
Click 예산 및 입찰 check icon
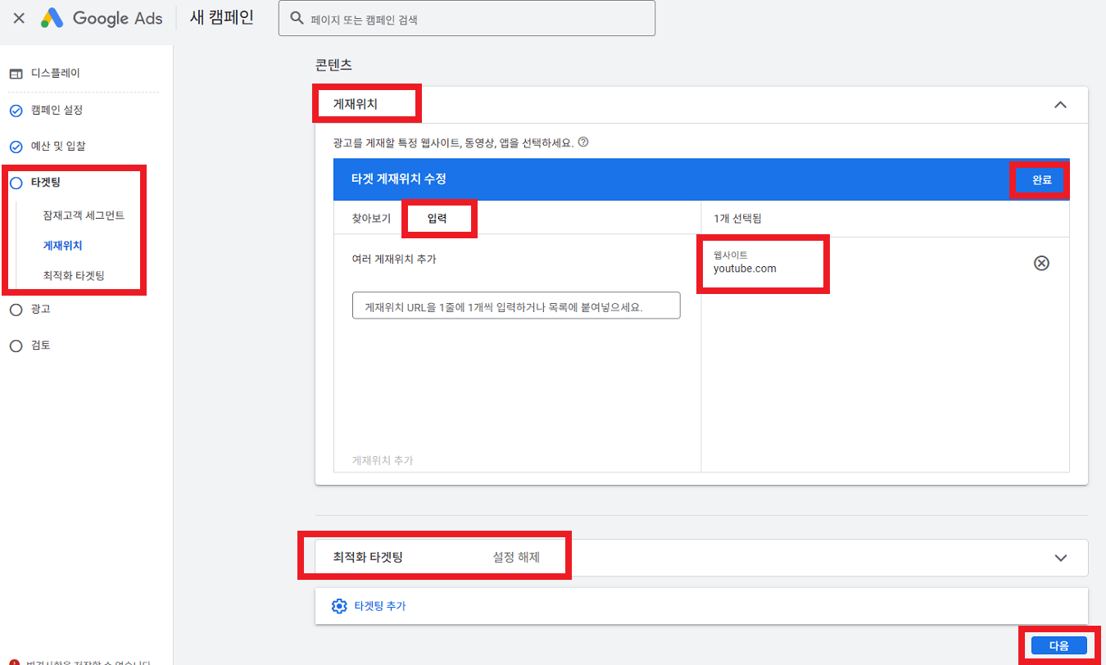point(16,147)
